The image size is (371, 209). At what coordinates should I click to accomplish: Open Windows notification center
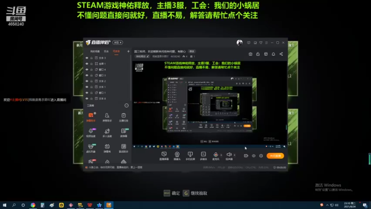coord(365,205)
